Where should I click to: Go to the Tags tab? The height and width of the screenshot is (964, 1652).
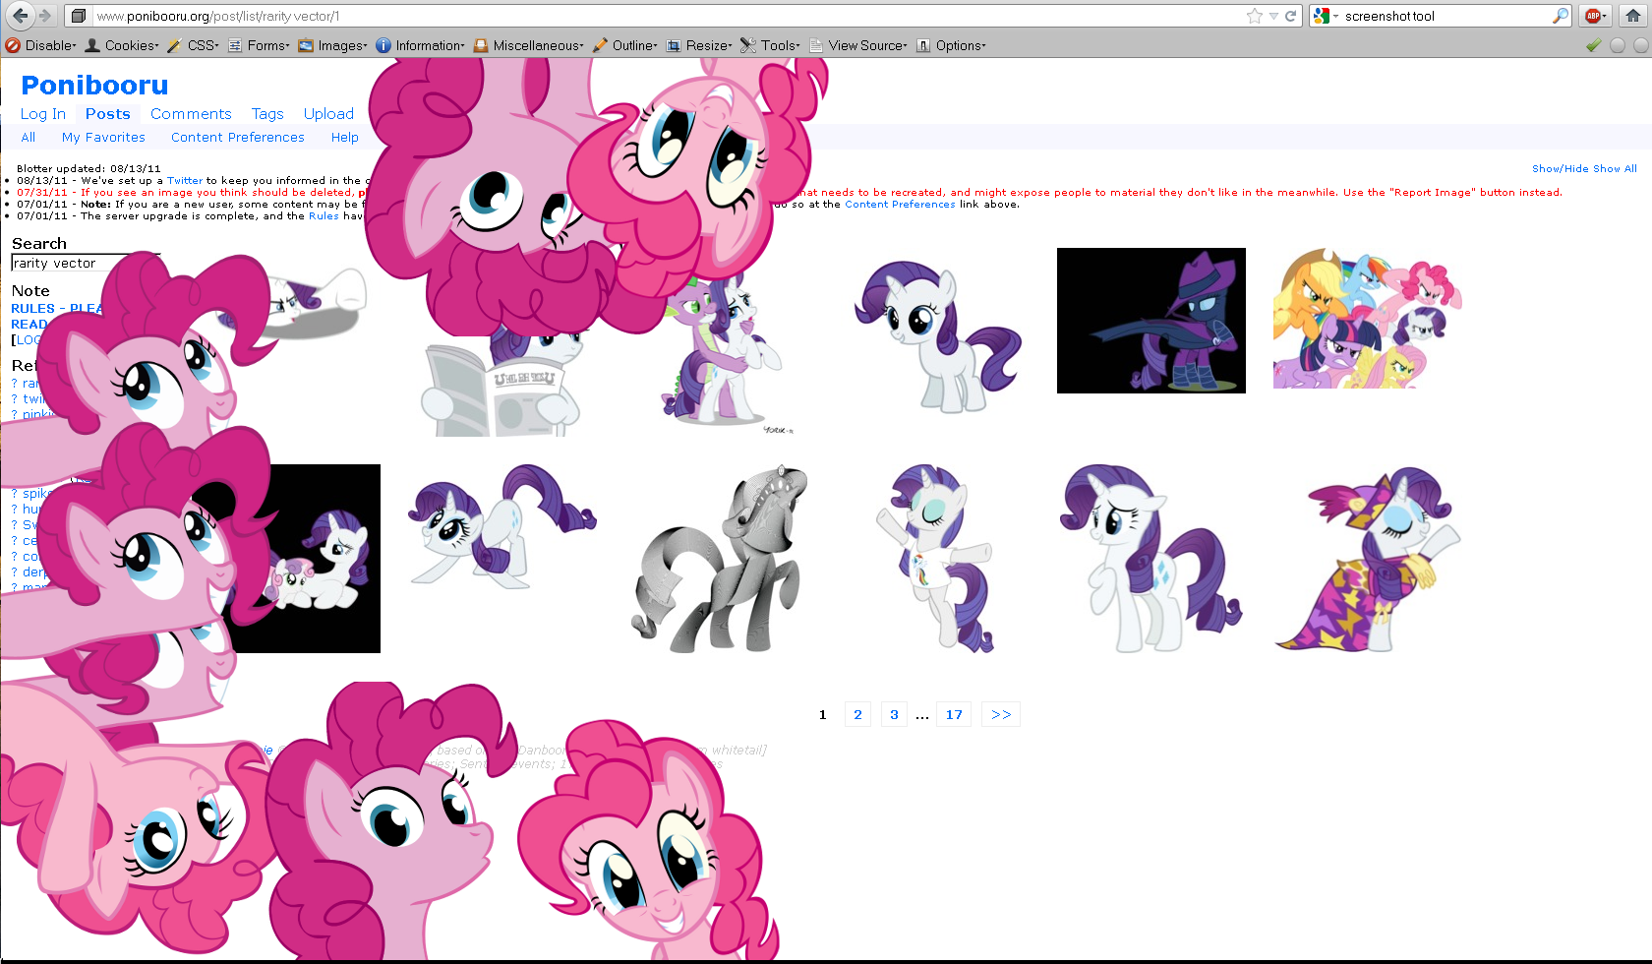[267, 114]
